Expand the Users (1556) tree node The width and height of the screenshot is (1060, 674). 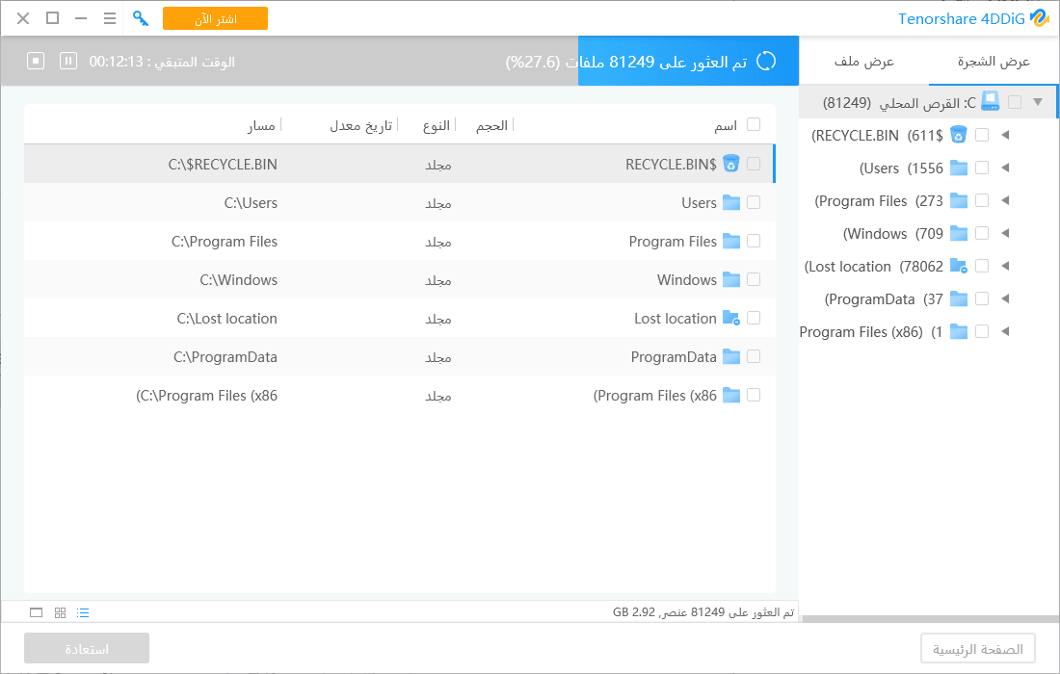tap(1005, 168)
